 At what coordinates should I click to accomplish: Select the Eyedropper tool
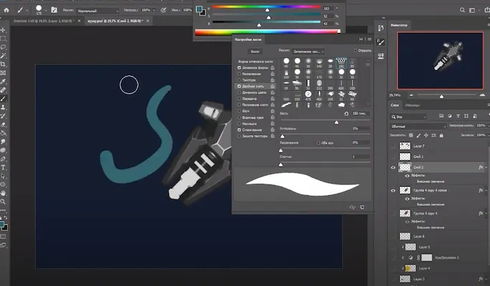[x=4, y=81]
